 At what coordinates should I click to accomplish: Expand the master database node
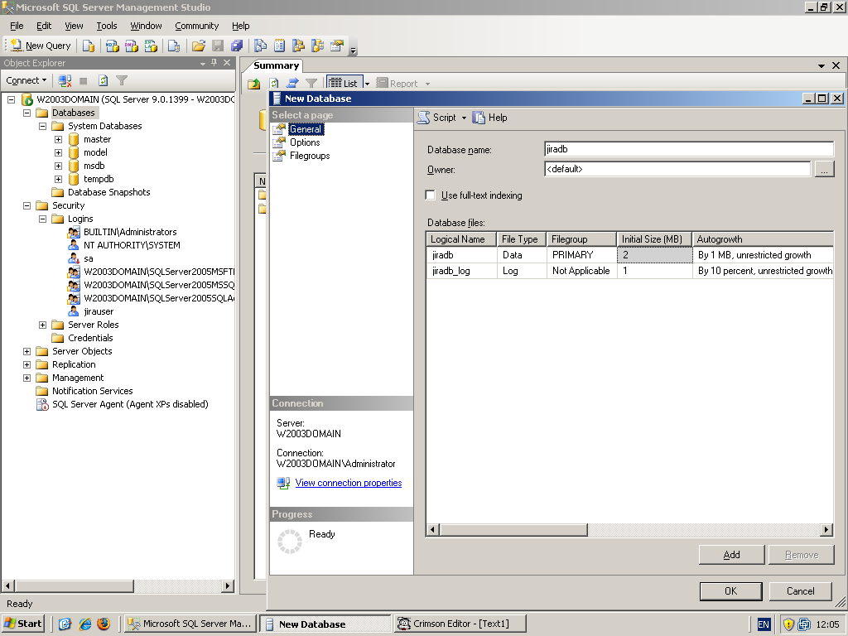pos(59,139)
